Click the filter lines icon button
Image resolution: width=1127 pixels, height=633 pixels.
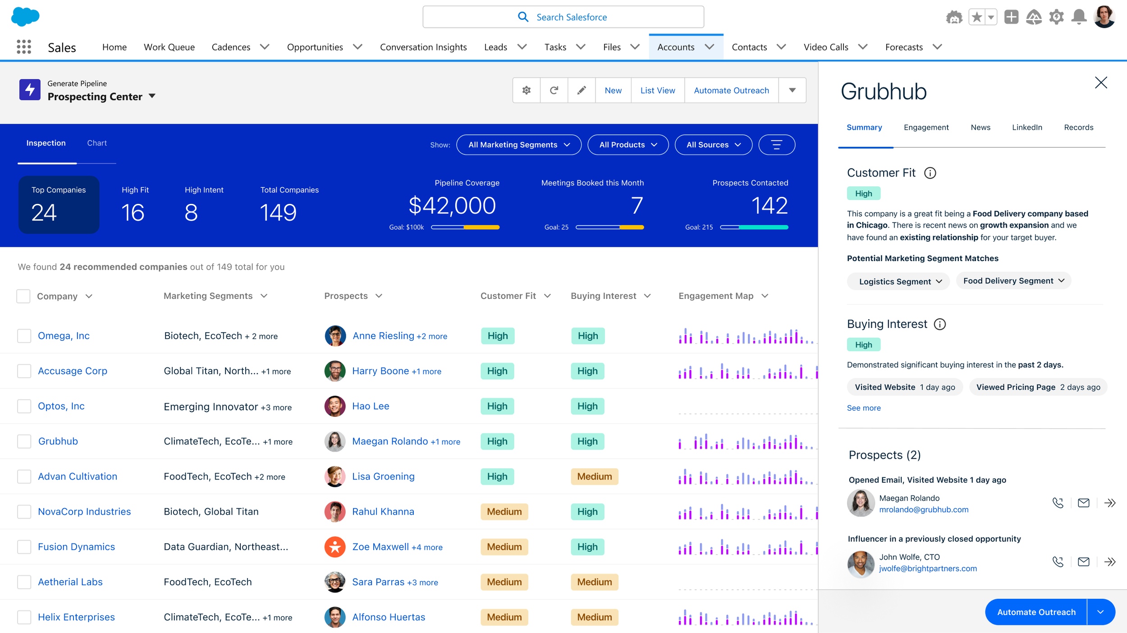(x=776, y=145)
